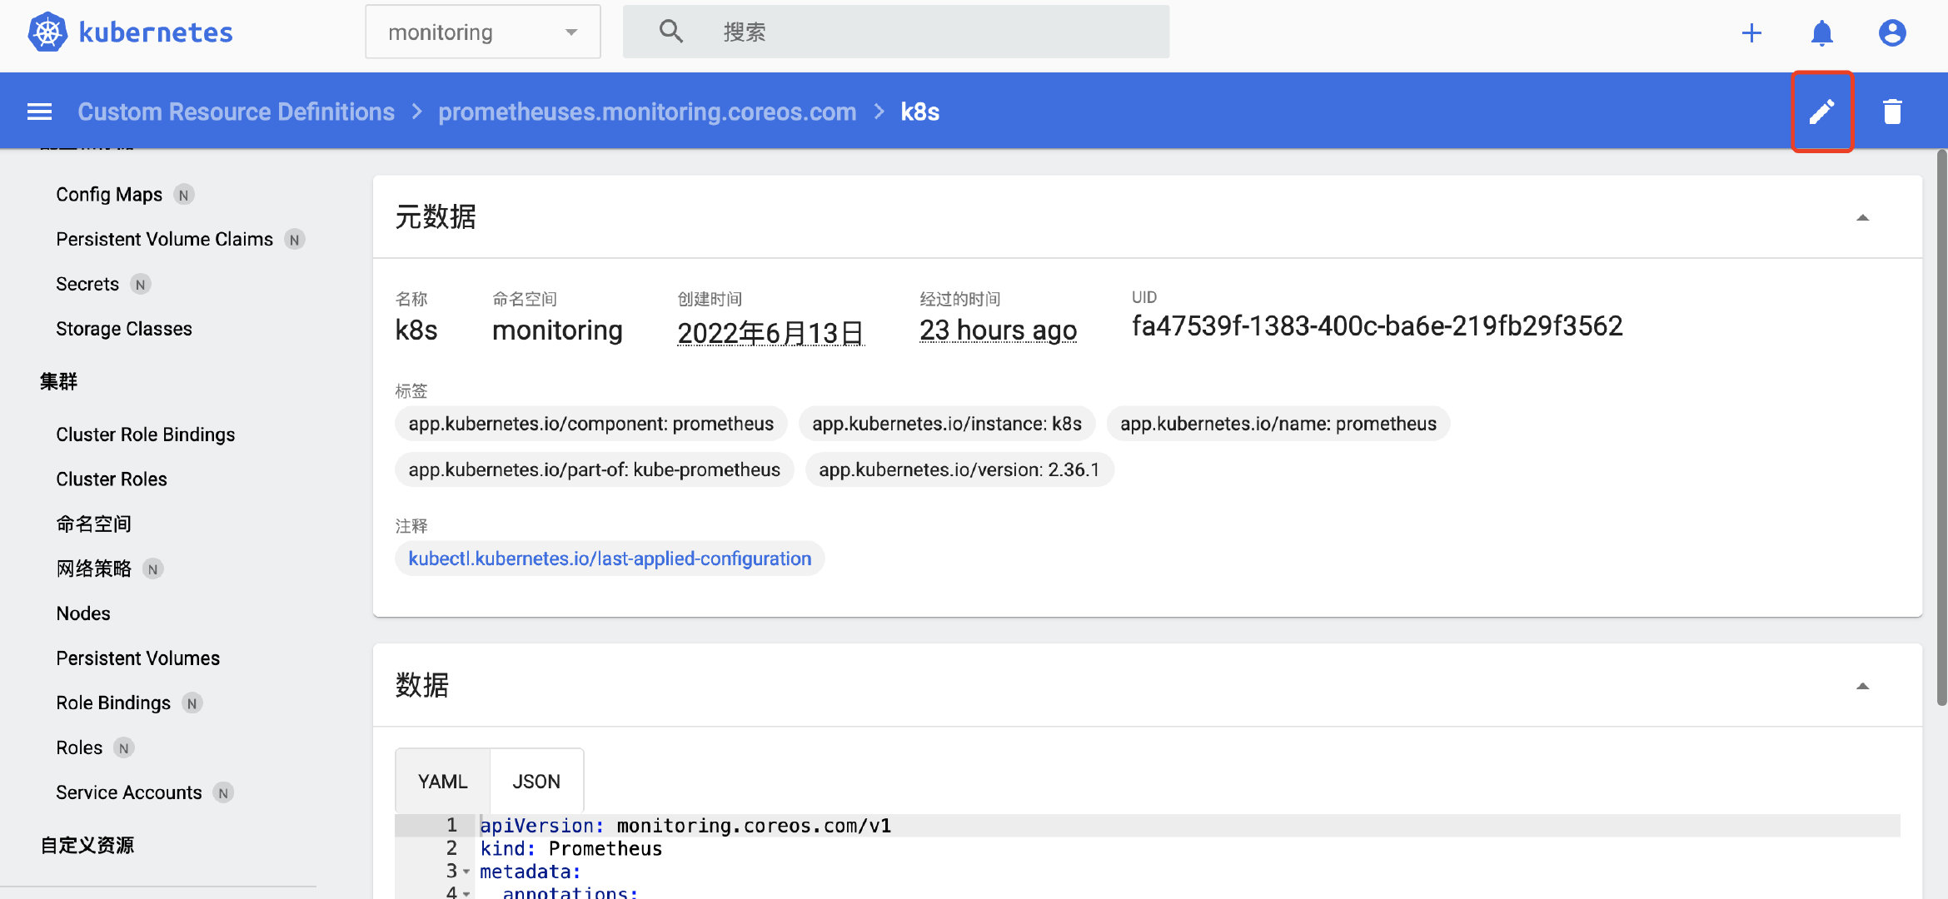Fold the metadata line in YAML editor
Viewport: 1948px width, 899px height.
point(466,872)
